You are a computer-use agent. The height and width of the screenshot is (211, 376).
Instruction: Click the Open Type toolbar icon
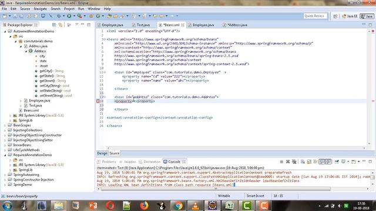tap(109, 16)
